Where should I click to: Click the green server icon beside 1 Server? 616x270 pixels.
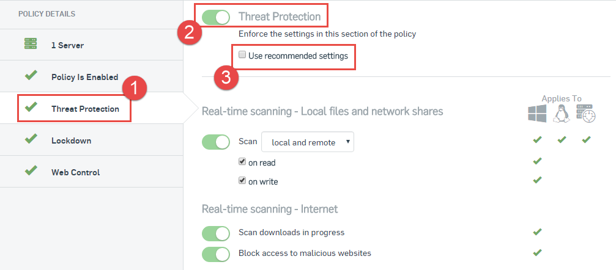[30, 44]
